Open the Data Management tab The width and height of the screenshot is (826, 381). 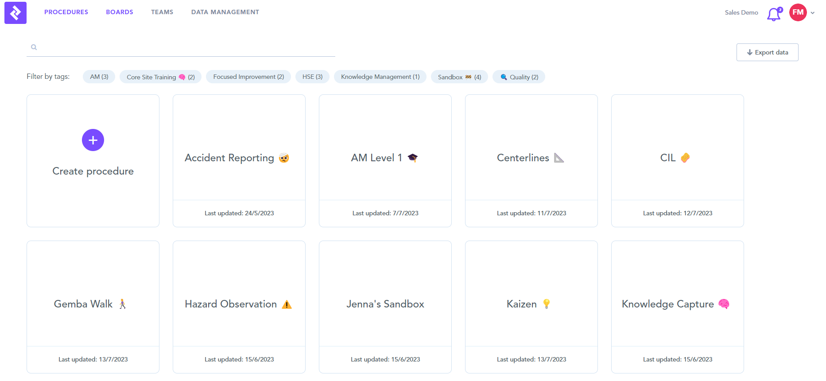click(225, 12)
